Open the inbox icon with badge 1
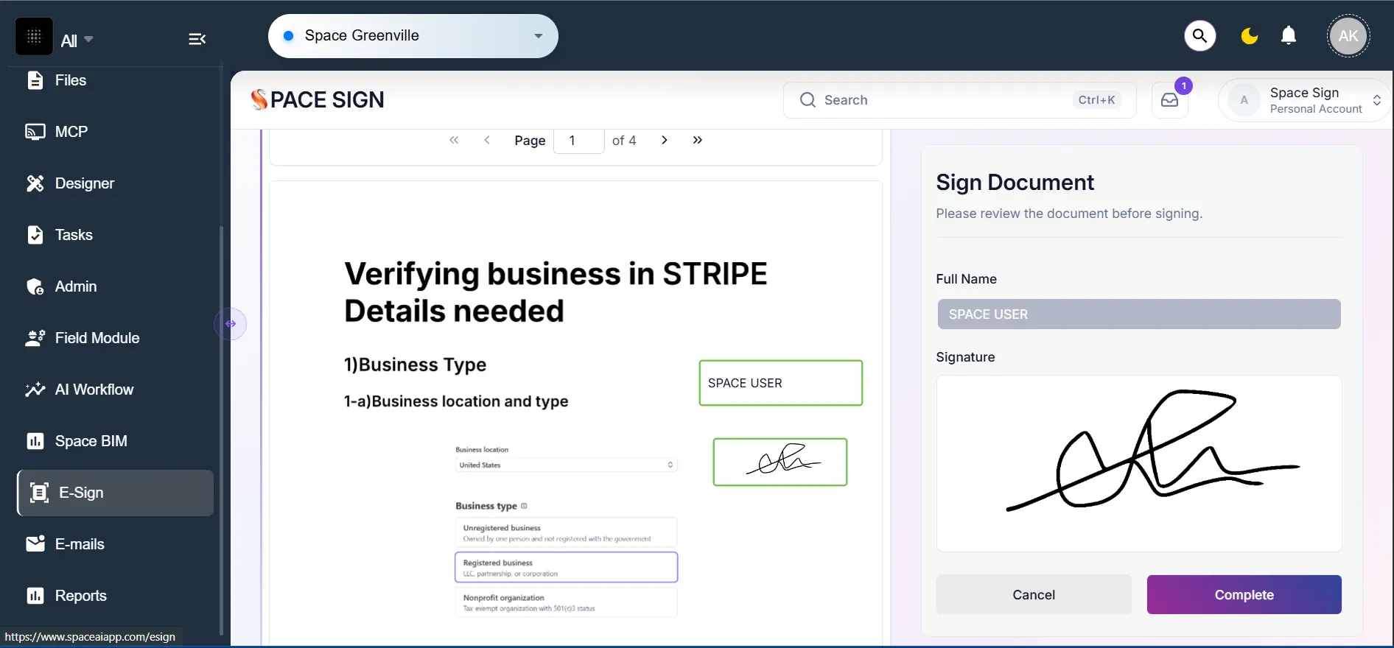Screen dimensions: 1394x648 pyautogui.click(x=1170, y=100)
